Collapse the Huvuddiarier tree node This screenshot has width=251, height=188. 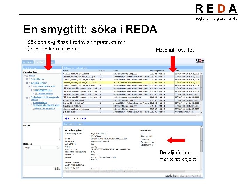tap(31, 90)
